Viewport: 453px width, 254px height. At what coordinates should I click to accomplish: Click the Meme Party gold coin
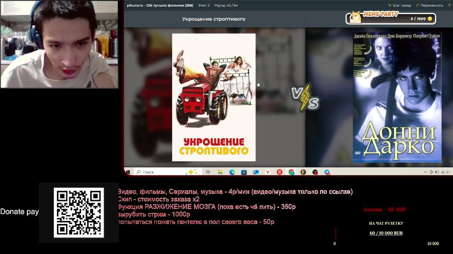(x=430, y=19)
